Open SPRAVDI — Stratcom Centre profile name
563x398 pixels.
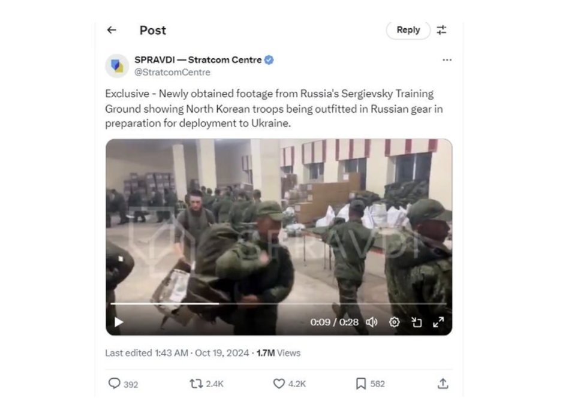pos(198,60)
